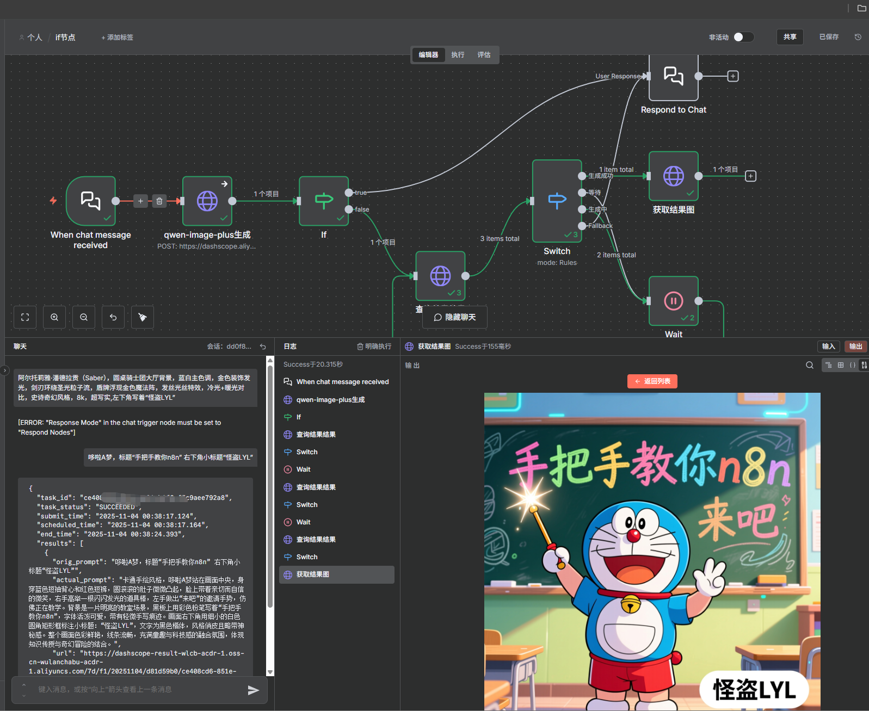Click the if节点 workflow name
Viewport: 869px width, 711px height.
65,38
